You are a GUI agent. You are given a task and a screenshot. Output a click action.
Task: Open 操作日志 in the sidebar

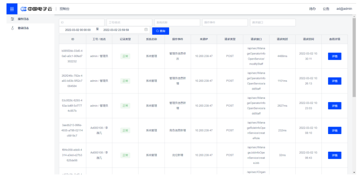tap(23, 19)
